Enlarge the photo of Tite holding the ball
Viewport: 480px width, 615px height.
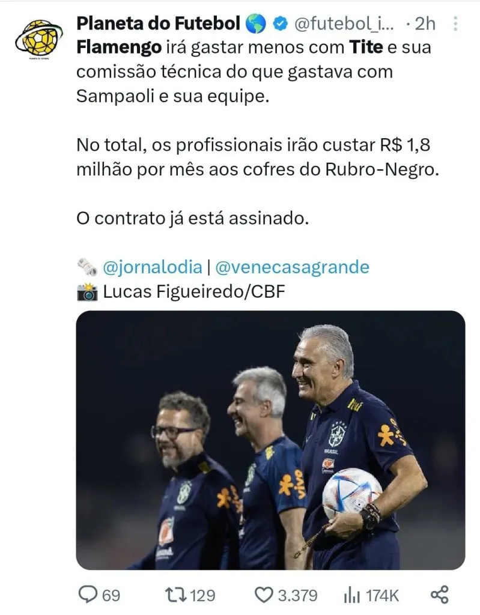pyautogui.click(x=270, y=440)
